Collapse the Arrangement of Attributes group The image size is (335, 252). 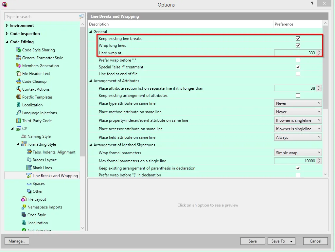coord(91,81)
